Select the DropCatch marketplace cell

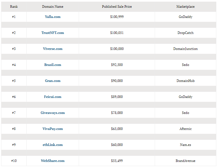tap(186, 33)
